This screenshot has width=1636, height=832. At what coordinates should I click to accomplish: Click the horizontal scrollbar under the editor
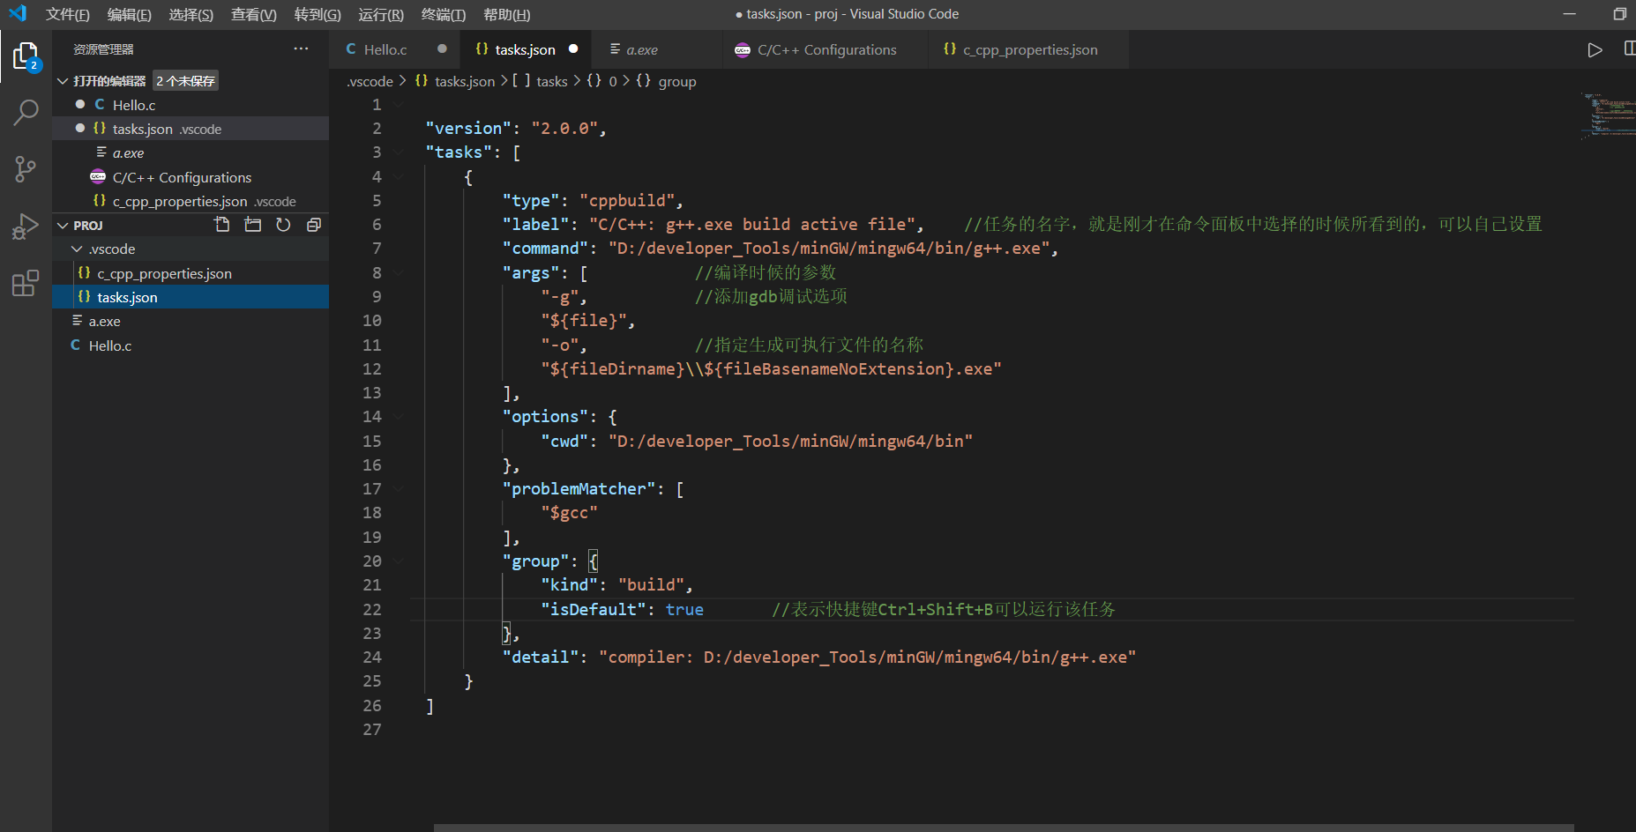1004,828
